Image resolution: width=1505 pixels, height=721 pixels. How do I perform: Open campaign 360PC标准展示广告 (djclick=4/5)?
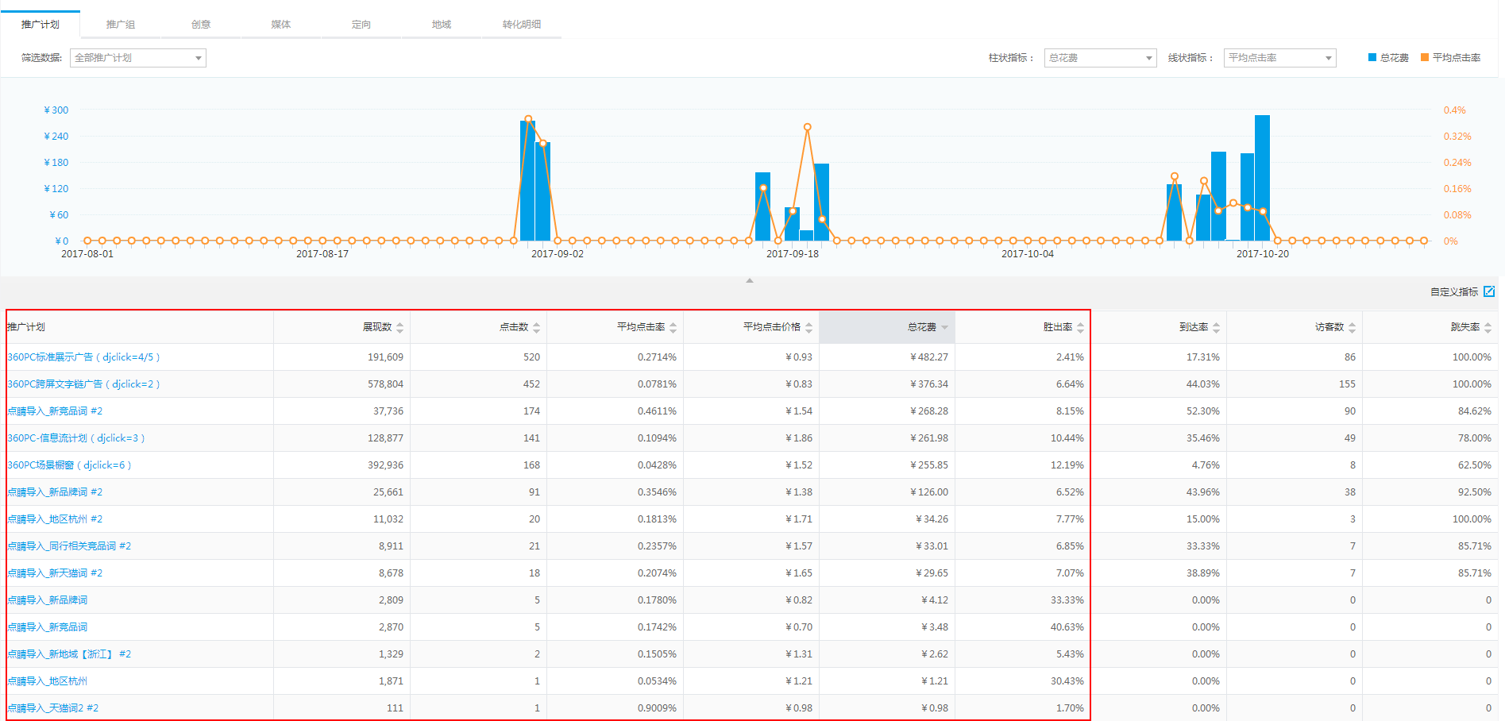[x=83, y=357]
